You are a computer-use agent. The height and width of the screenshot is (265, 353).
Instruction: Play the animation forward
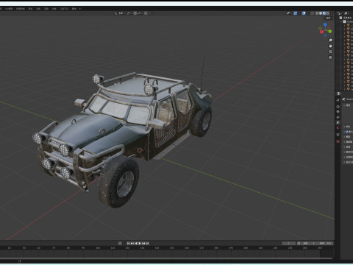(x=140, y=244)
